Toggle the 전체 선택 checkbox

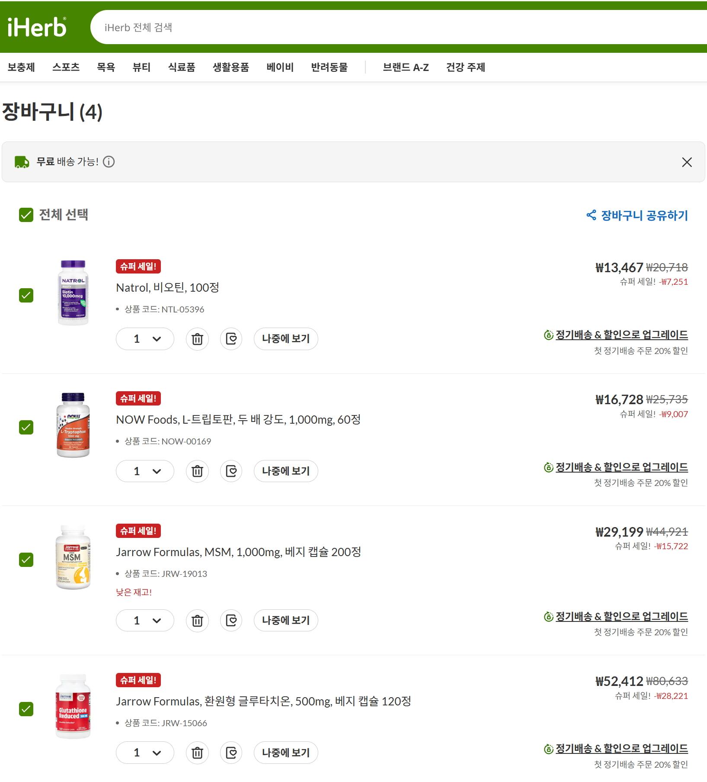[26, 215]
